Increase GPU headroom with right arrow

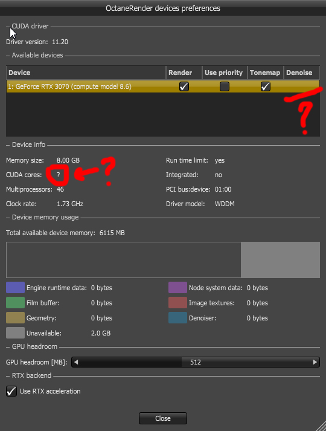pos(315,362)
